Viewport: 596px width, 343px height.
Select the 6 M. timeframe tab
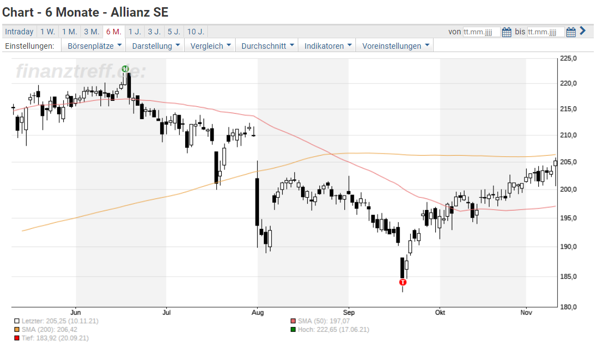tap(114, 32)
